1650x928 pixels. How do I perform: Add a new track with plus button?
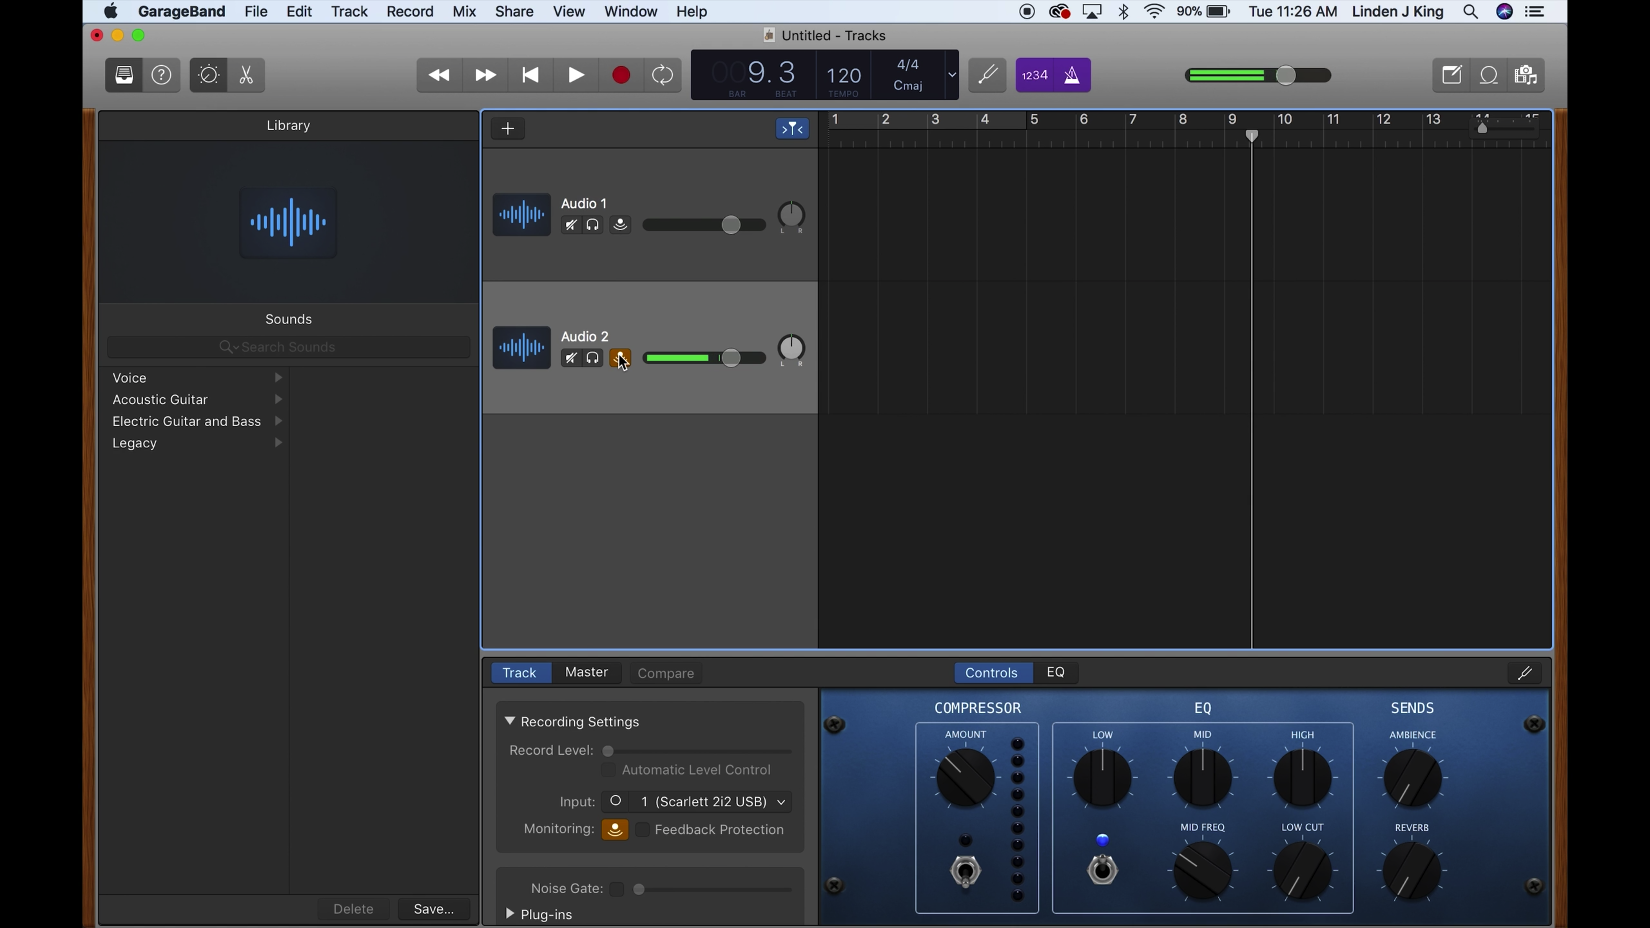(508, 129)
